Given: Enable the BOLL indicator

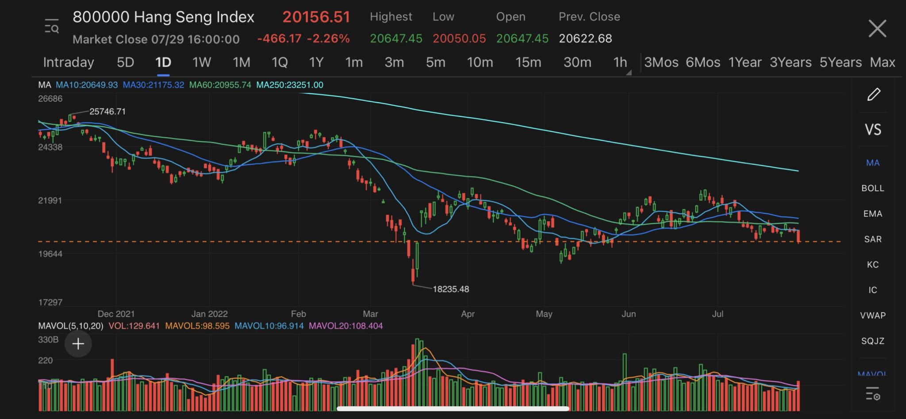Looking at the screenshot, I should pos(873,188).
